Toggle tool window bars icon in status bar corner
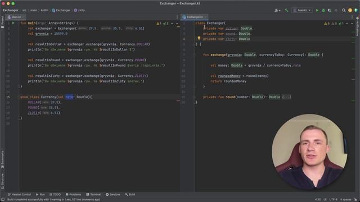The width and height of the screenshot is (360, 202). 3,200
